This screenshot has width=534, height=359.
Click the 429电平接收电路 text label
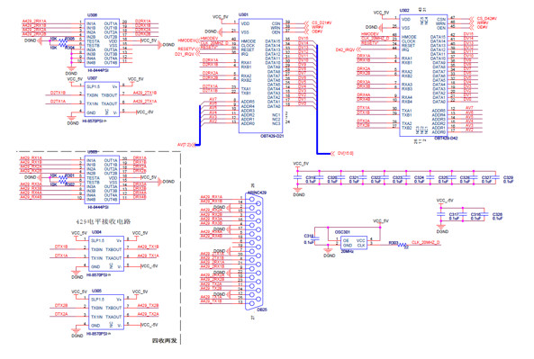pos(104,221)
